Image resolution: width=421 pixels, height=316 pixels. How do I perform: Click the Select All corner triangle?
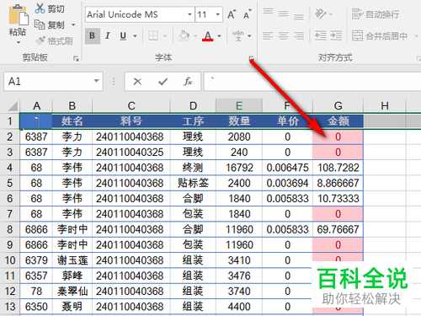(13, 106)
